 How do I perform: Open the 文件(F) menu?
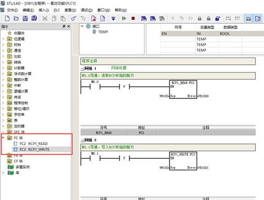pos(12,10)
